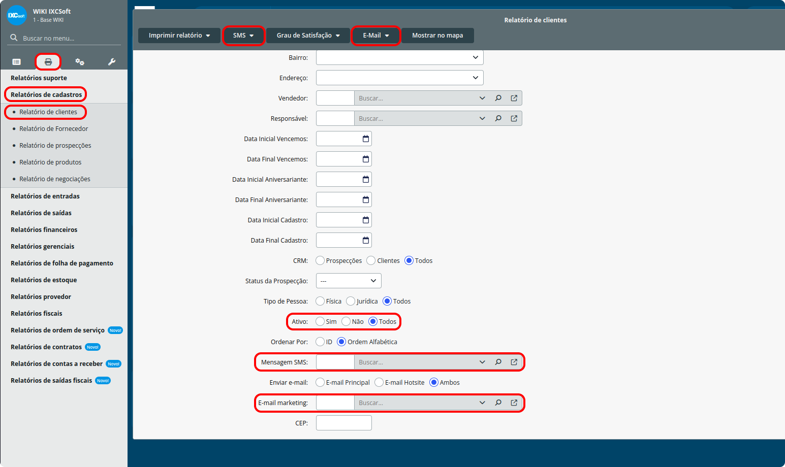Open Relatório de Fornecedor link
Viewport: 785px width, 467px height.
54,128
